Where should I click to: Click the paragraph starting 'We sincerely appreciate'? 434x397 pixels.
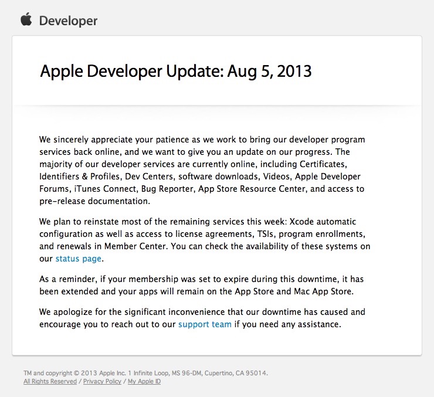[202, 170]
